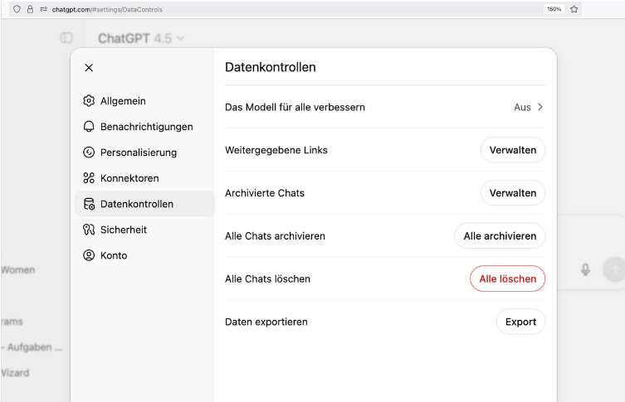Click the Daten exportieren label

[266, 322]
